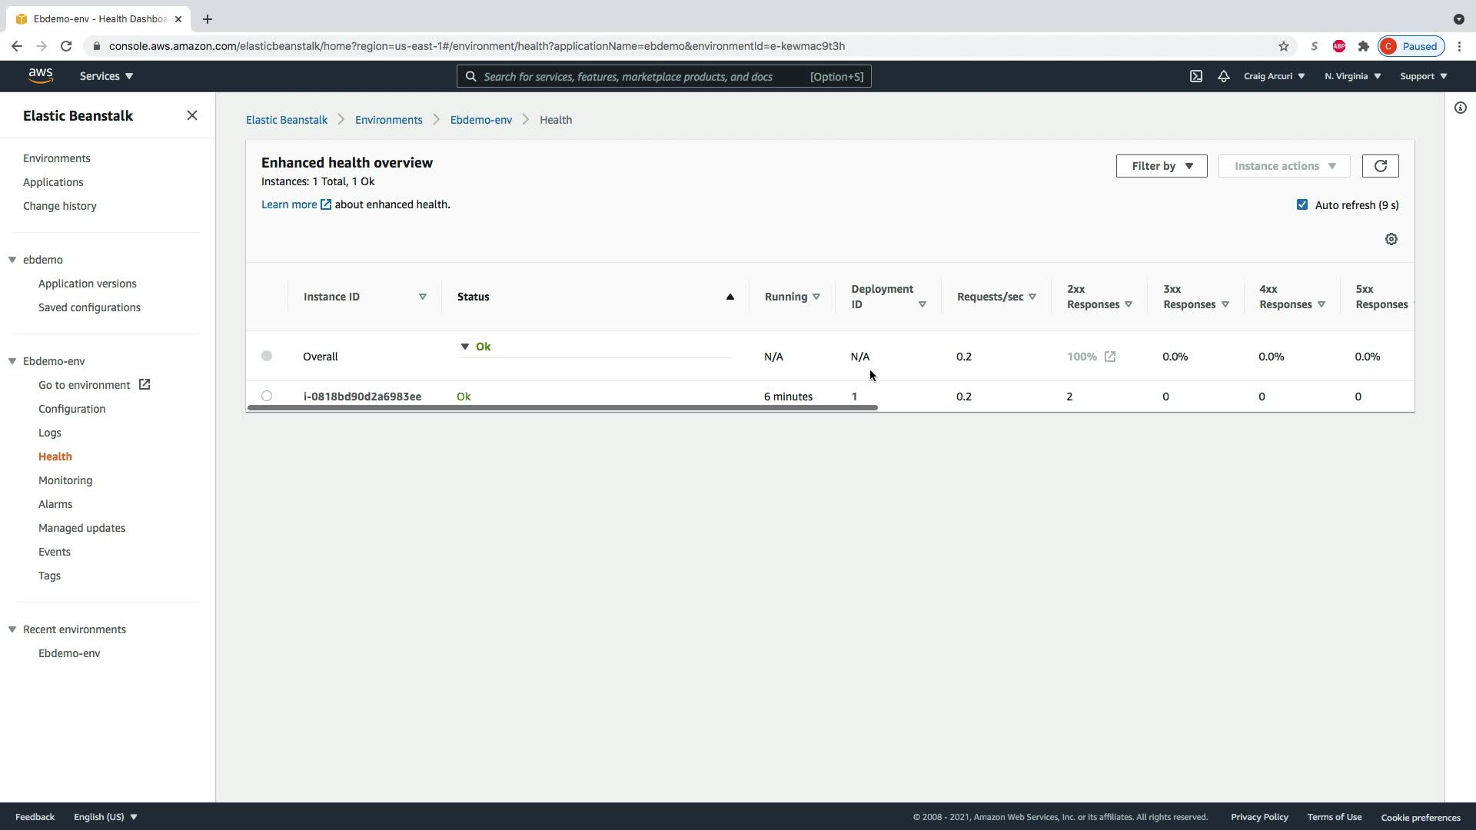Collapse the ebdemo application tree
The height and width of the screenshot is (830, 1476).
[x=12, y=260]
